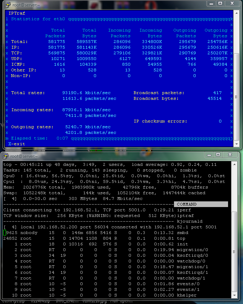The width and height of the screenshot is (243, 304).
Task: Minimize the top terminal window
Action: 209,154
